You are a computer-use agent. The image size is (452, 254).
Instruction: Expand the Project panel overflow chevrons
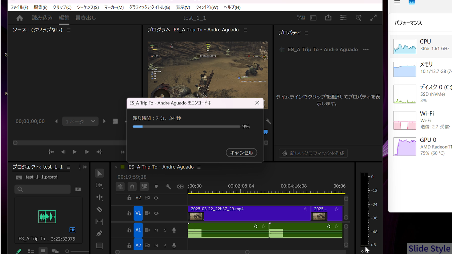tap(85, 167)
